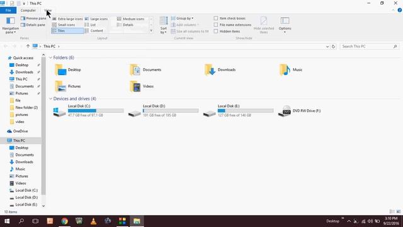
Task: Click the Back navigation arrow
Action: pyautogui.click(x=6, y=46)
